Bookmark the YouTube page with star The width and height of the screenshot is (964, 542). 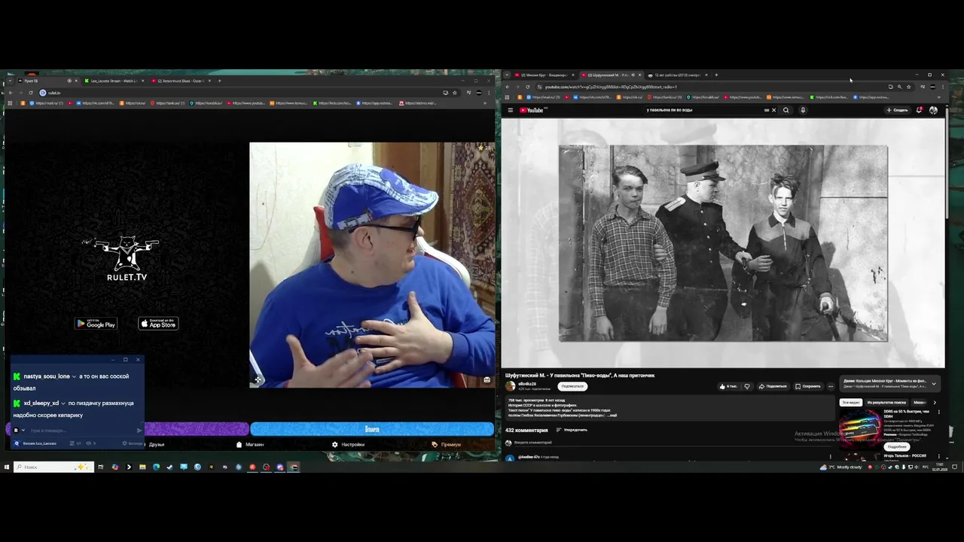908,87
